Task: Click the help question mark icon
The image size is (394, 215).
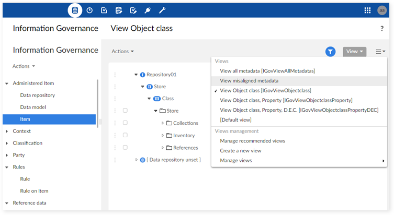Action: tap(381, 29)
